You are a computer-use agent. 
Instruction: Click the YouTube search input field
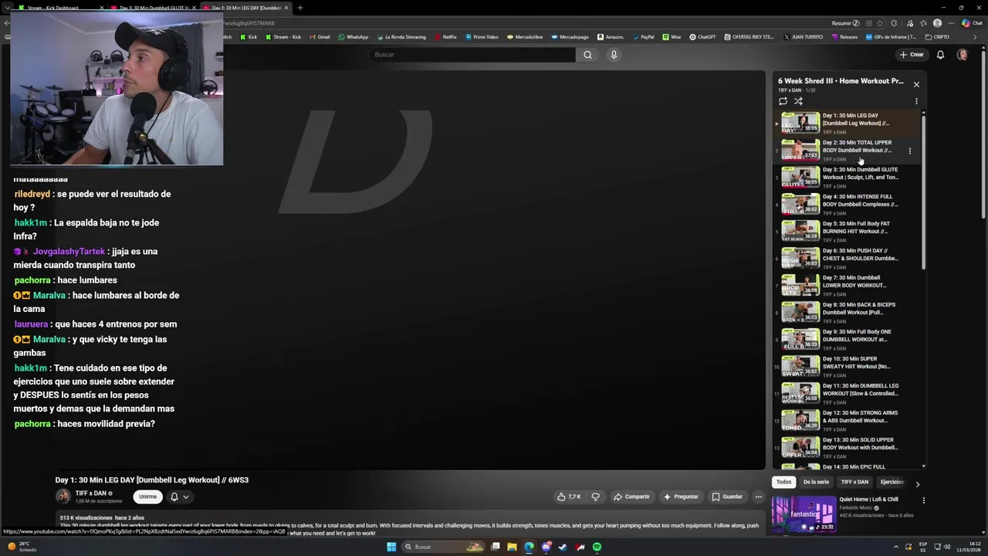[x=472, y=55]
